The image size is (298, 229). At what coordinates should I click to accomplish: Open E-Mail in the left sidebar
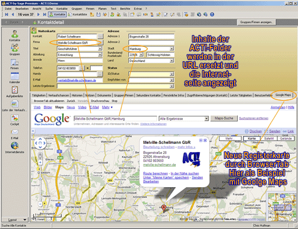click(x=14, y=134)
